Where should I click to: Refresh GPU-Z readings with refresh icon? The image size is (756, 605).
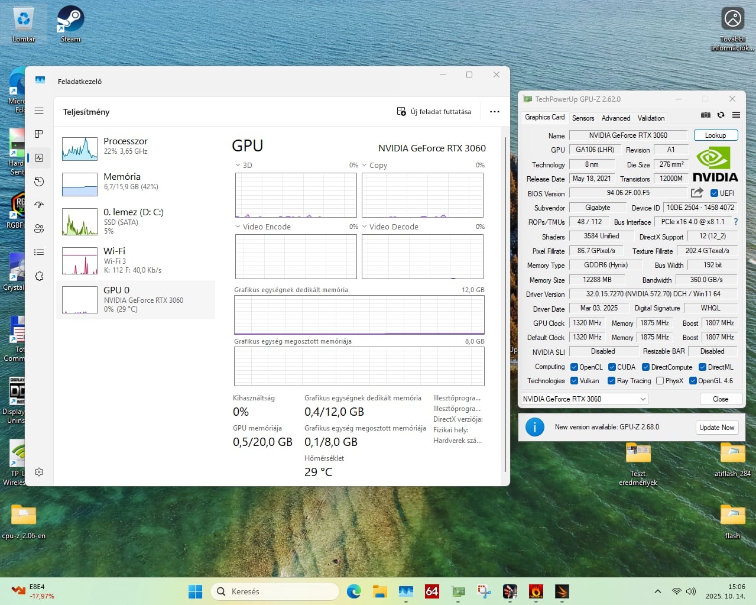pos(721,115)
